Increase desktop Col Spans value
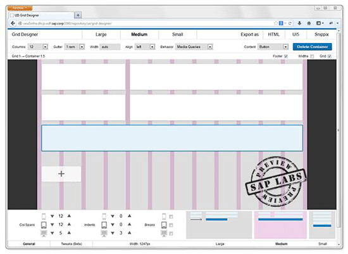 tap(69, 233)
